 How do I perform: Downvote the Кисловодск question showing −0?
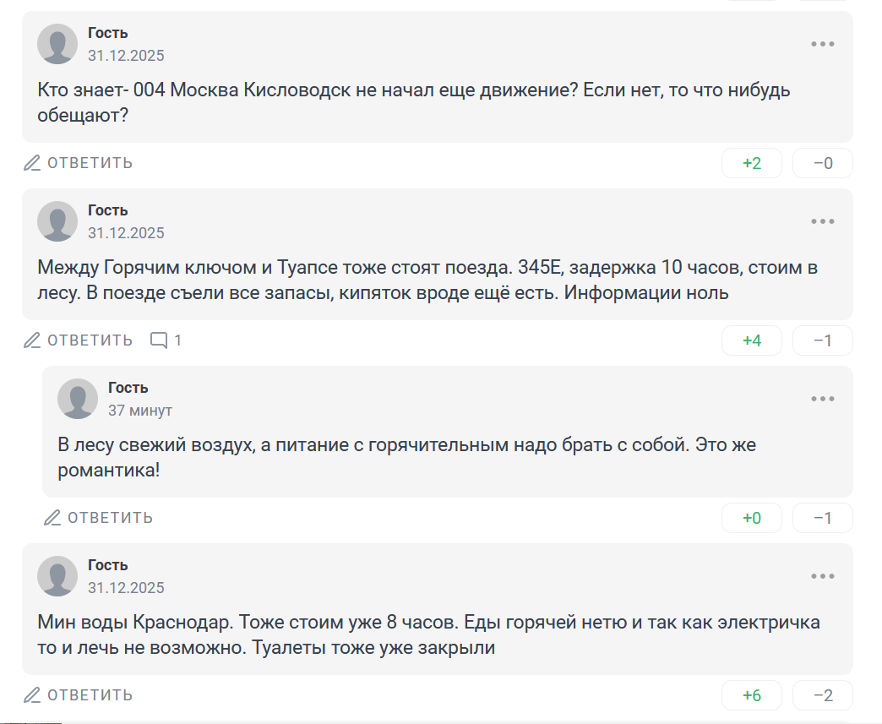point(823,163)
